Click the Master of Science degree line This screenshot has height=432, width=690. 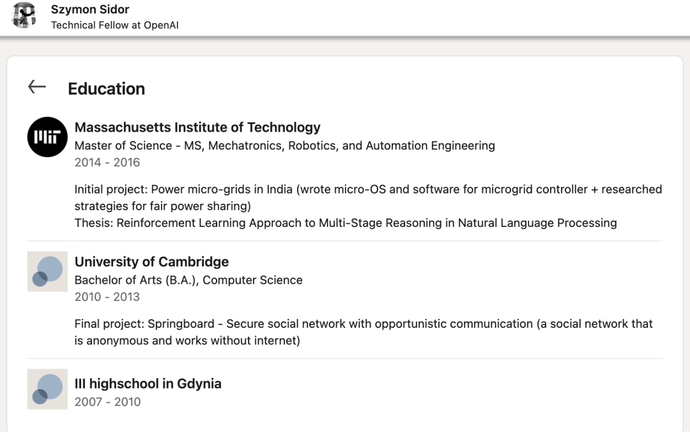[x=284, y=146]
